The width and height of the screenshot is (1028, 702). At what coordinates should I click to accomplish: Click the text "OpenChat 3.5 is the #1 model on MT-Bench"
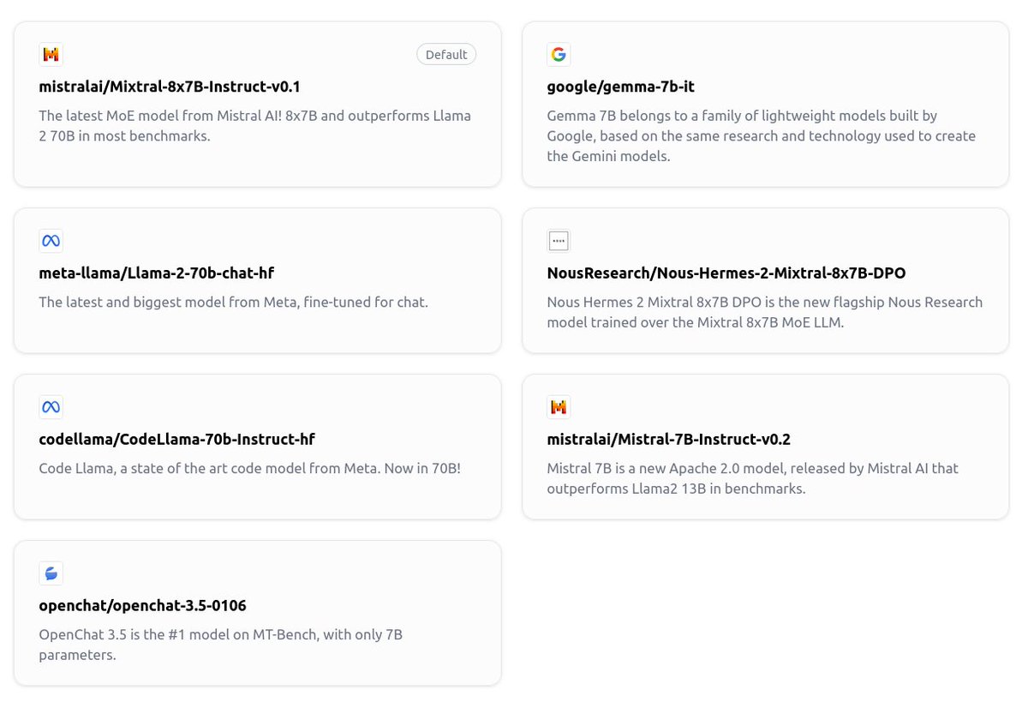221,645
